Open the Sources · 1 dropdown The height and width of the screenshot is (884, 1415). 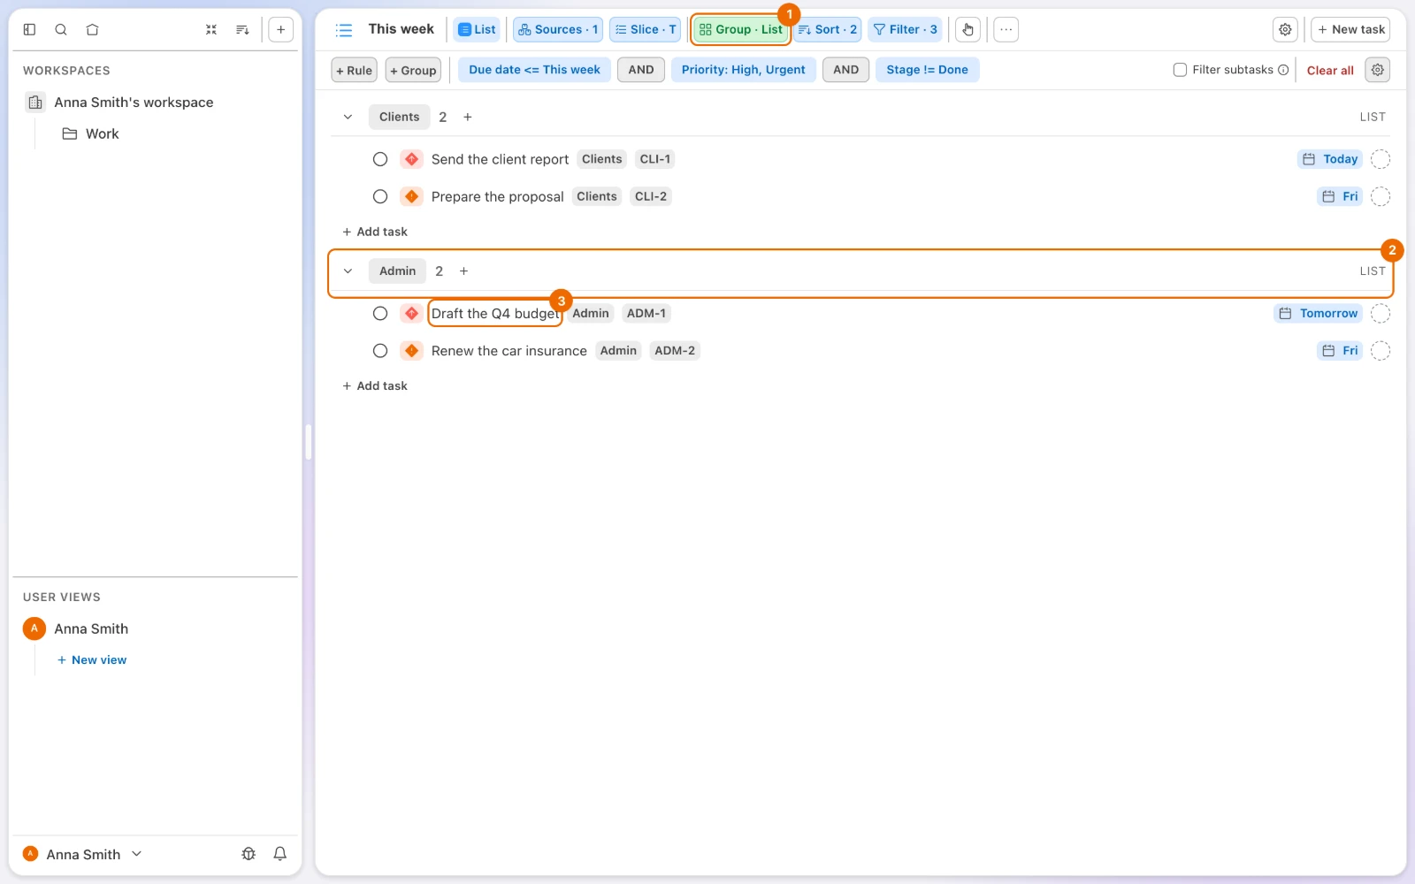click(x=558, y=29)
